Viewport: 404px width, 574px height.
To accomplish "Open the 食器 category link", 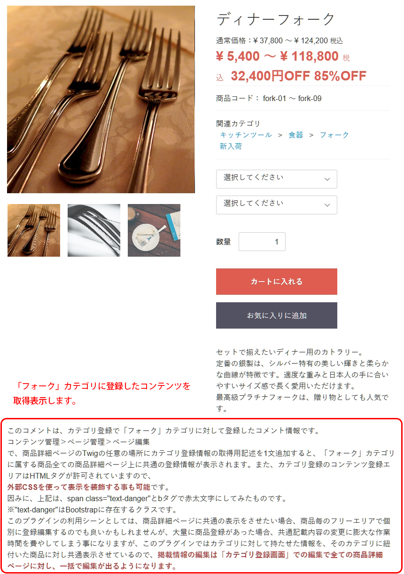I will click(x=296, y=135).
